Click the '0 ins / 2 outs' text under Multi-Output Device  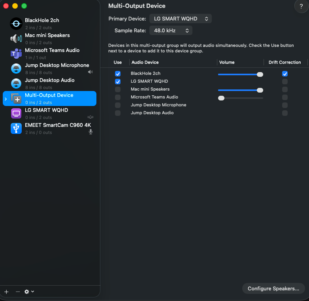coord(39,102)
